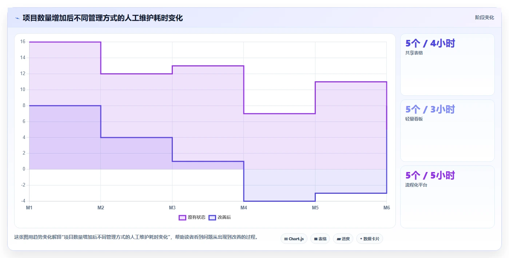Click the 5个 / 5小时 value
Viewport: 509px width, 258px height.
[430, 176]
